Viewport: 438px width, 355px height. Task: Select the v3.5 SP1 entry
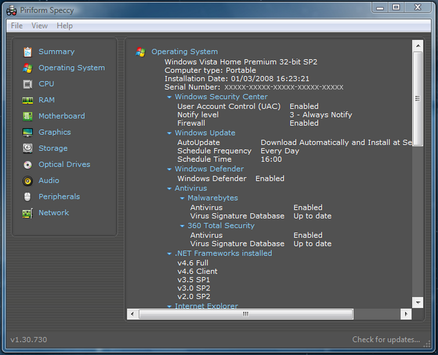pyautogui.click(x=194, y=280)
